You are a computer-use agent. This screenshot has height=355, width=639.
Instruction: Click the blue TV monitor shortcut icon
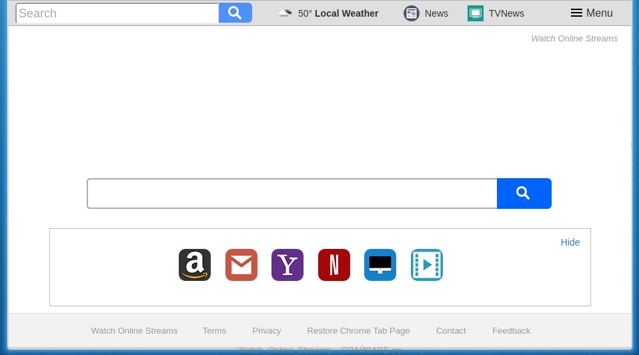[x=380, y=265]
